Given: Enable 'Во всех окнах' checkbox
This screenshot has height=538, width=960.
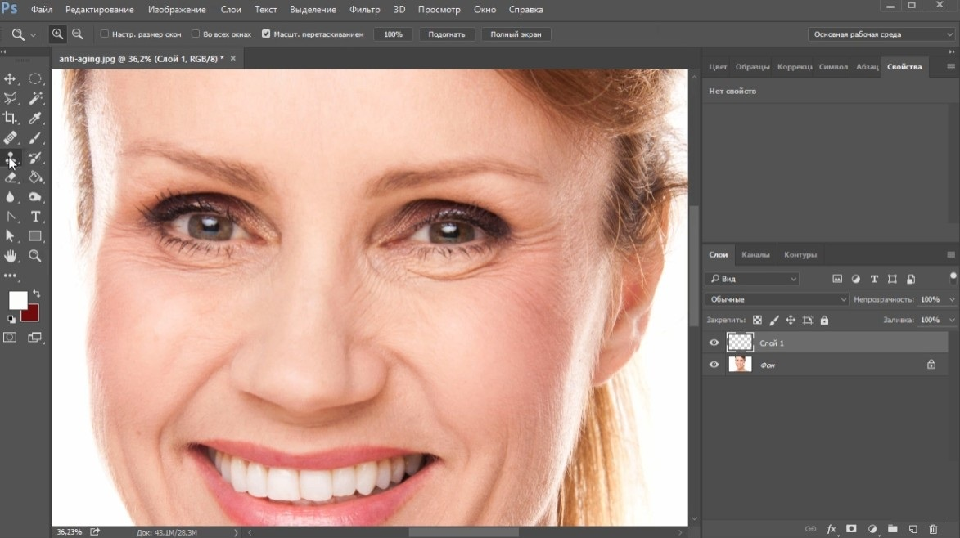Looking at the screenshot, I should coord(196,34).
